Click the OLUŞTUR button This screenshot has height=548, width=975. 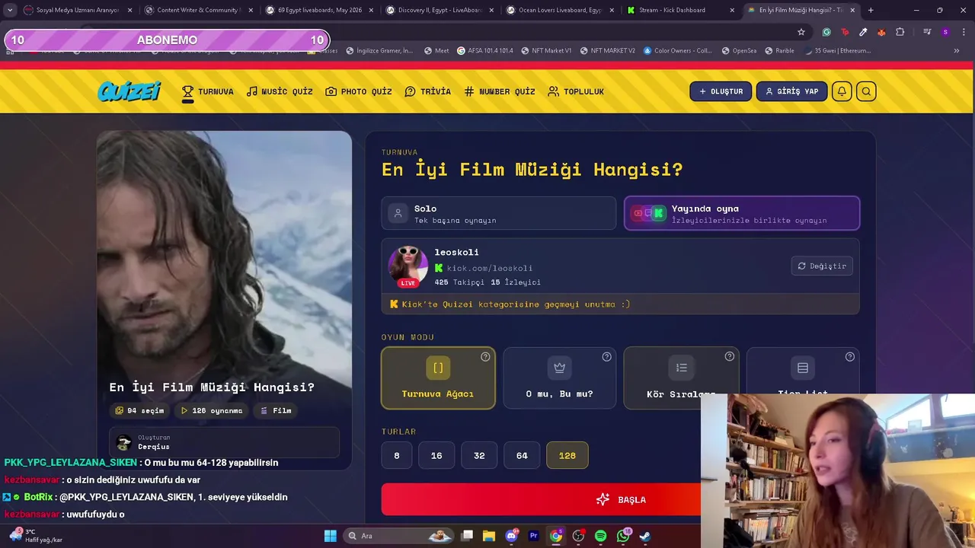721,91
